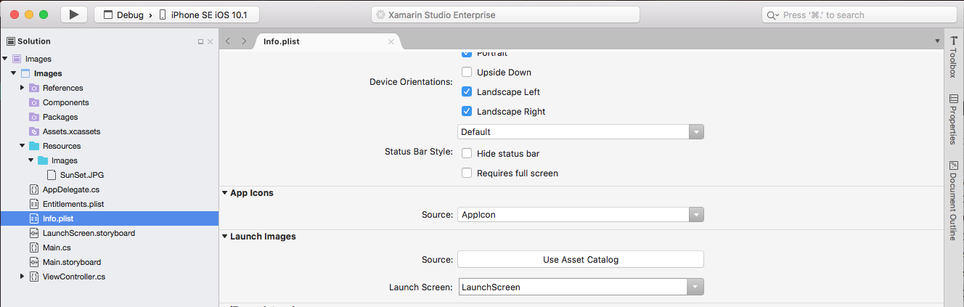Screen dimensions: 964x307
Task: Select Main.storyboard in the solution tree
Action: (x=72, y=262)
